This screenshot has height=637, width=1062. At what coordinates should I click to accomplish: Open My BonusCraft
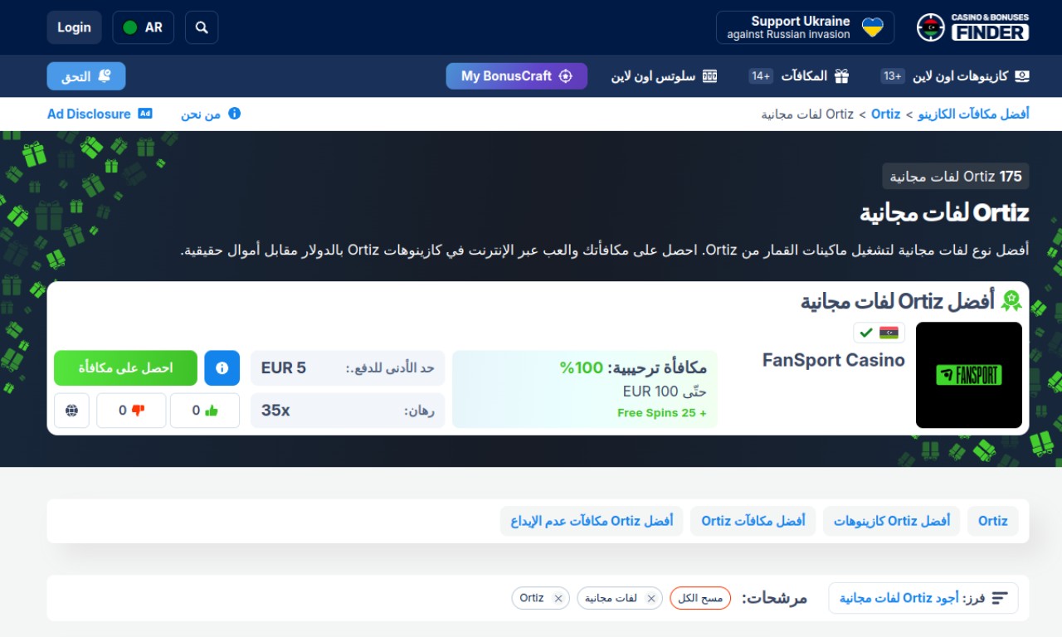(x=516, y=76)
